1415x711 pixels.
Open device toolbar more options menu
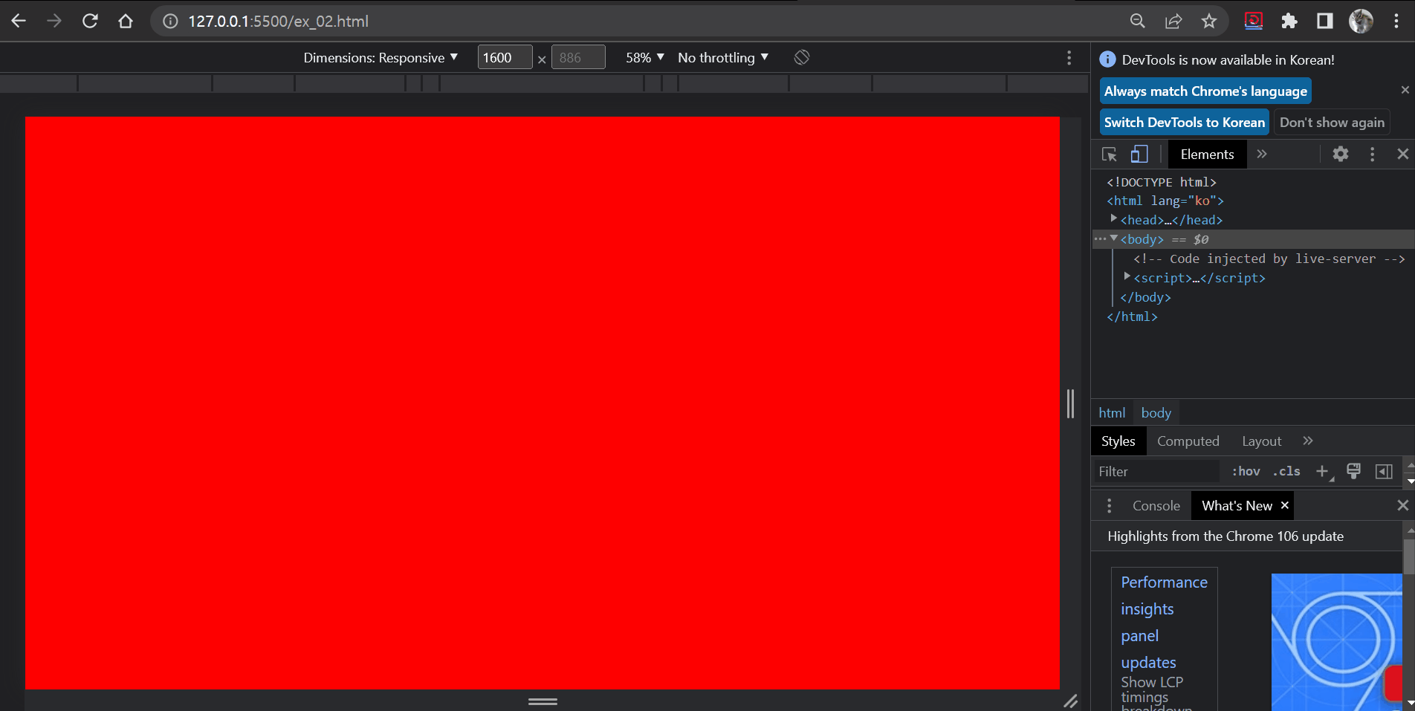[x=1069, y=57]
